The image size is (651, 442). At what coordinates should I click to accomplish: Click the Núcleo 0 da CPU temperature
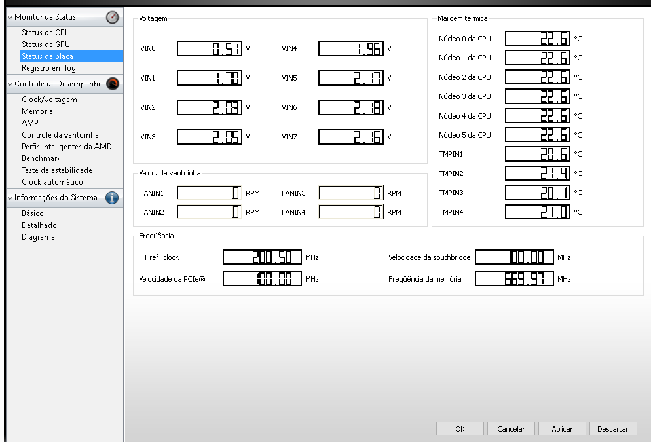coord(538,39)
